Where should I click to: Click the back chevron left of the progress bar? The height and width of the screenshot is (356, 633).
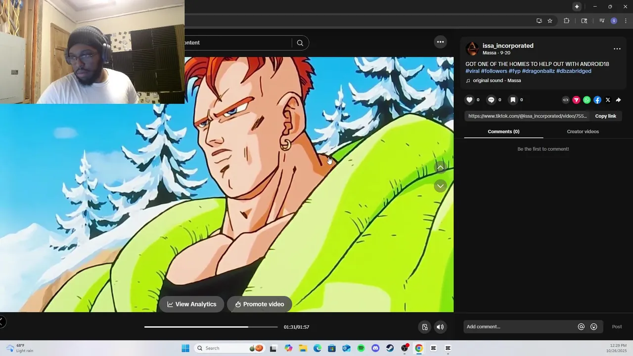2,322
